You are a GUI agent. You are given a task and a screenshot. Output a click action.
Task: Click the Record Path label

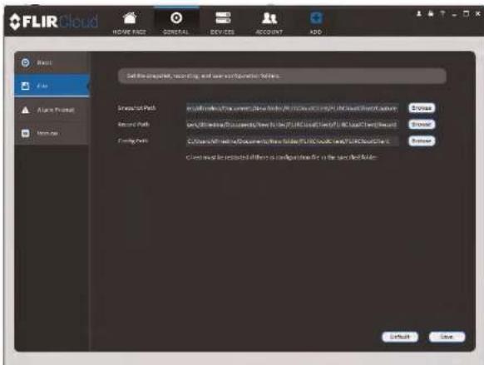coord(134,125)
